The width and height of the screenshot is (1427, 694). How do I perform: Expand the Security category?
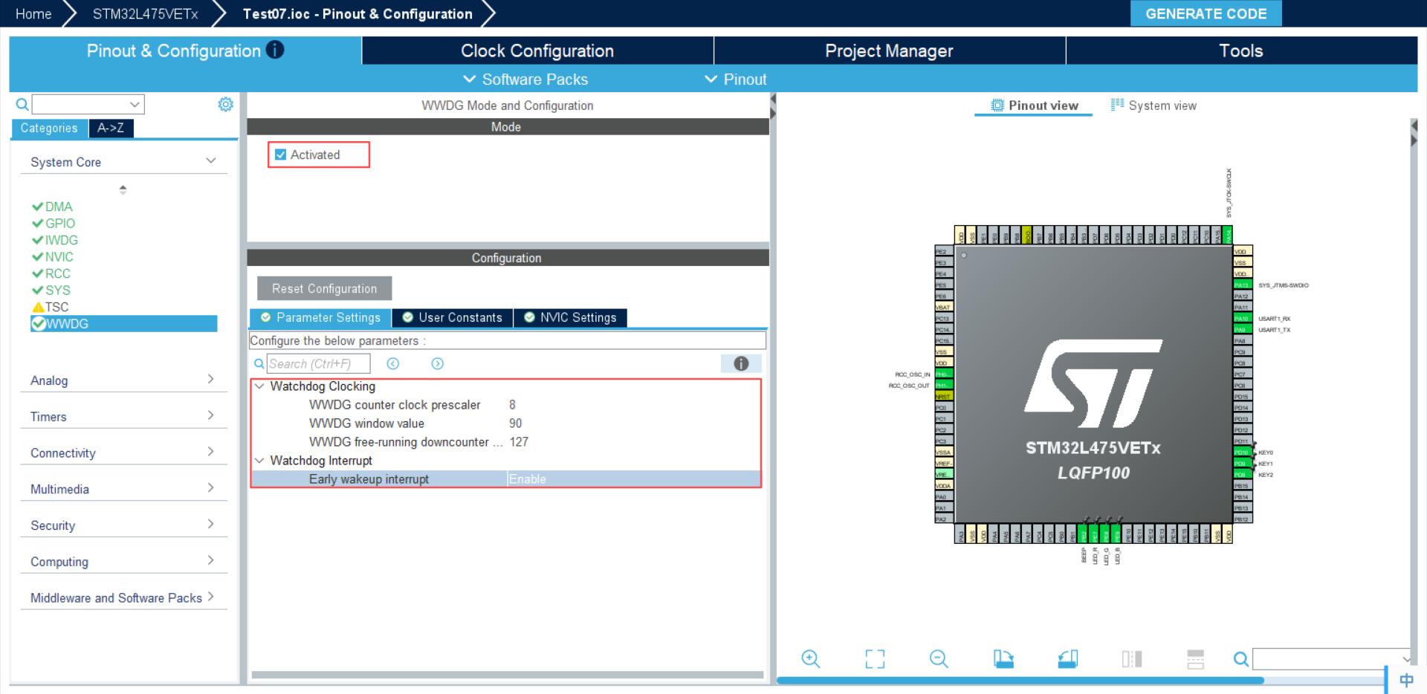[211, 525]
